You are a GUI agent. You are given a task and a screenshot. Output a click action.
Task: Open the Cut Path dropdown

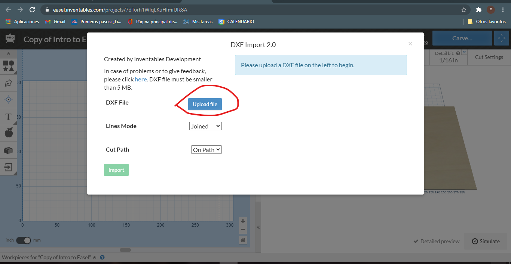point(206,150)
